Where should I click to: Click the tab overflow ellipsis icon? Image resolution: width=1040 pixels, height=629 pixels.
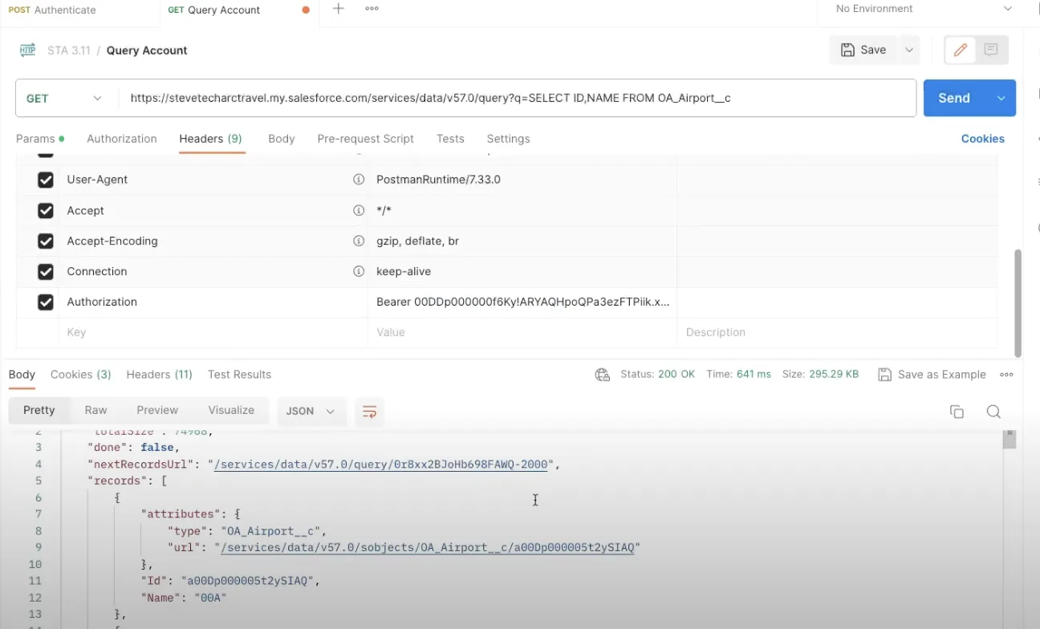pyautogui.click(x=372, y=9)
